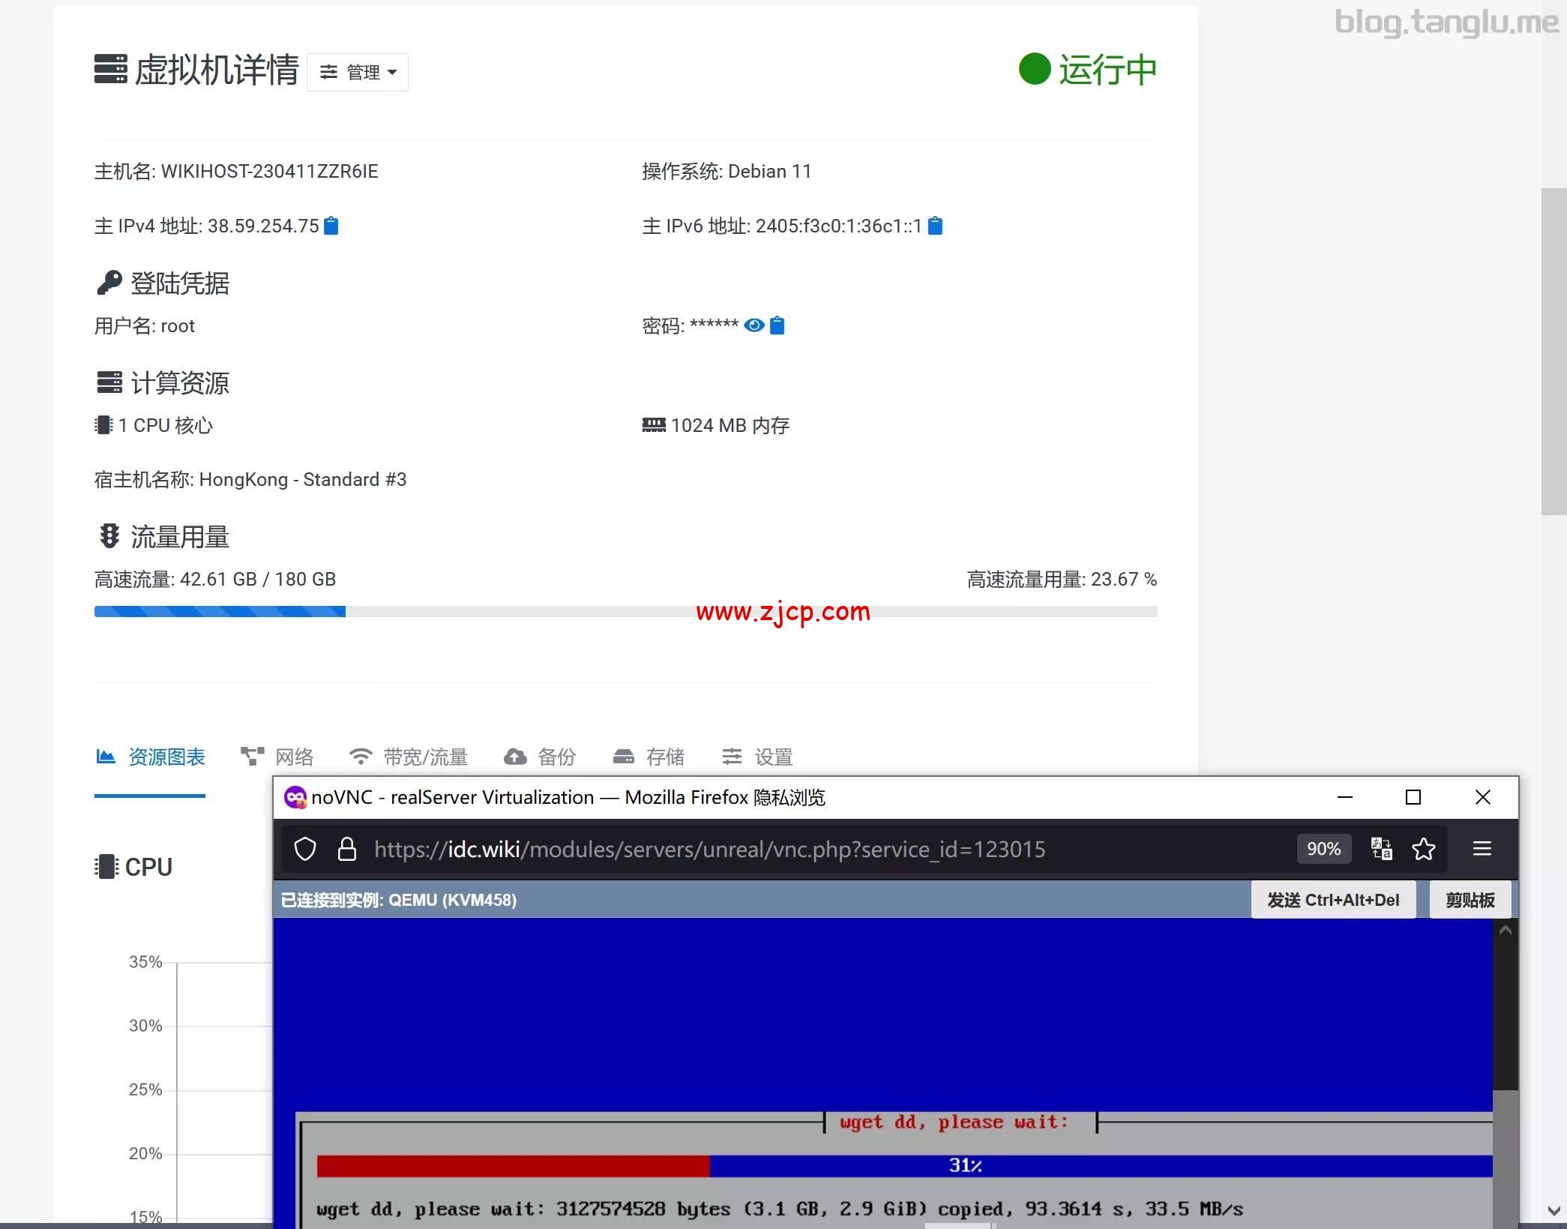Image resolution: width=1567 pixels, height=1229 pixels.
Task: Click the noVNC window scrollbar up arrow
Action: point(1505,931)
